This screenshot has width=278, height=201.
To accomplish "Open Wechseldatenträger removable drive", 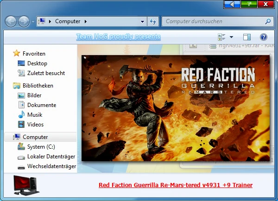I will (51, 166).
